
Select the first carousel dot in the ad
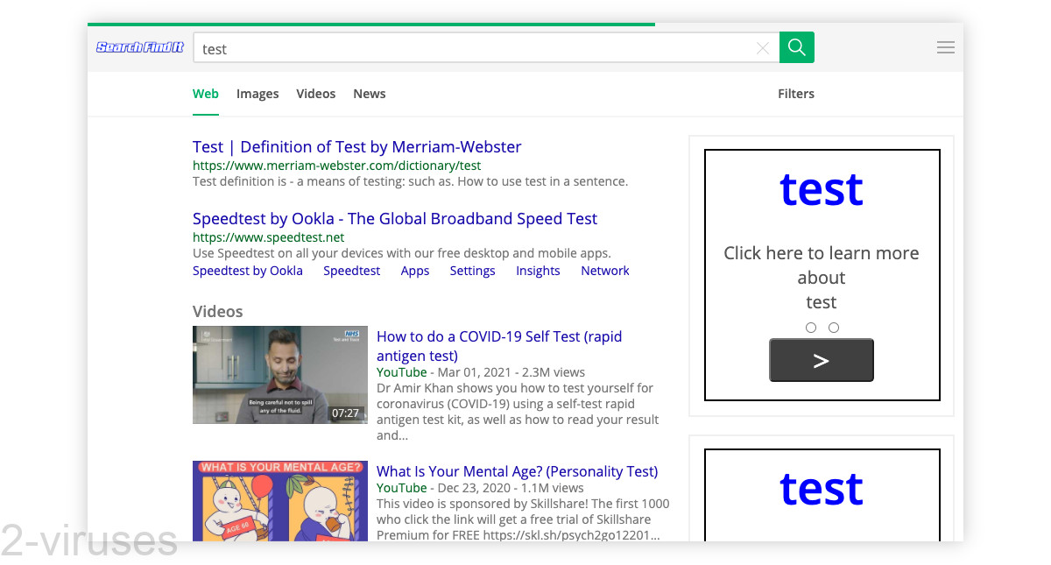810,327
